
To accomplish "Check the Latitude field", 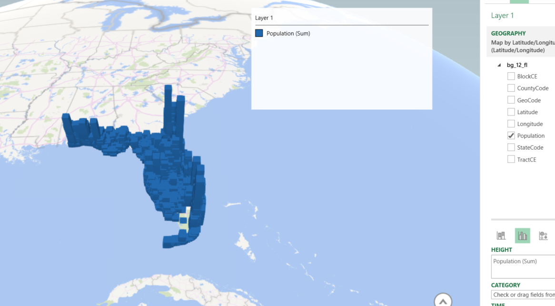I will click(511, 112).
